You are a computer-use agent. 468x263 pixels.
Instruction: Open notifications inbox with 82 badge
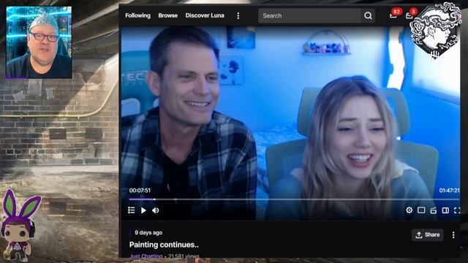point(394,15)
